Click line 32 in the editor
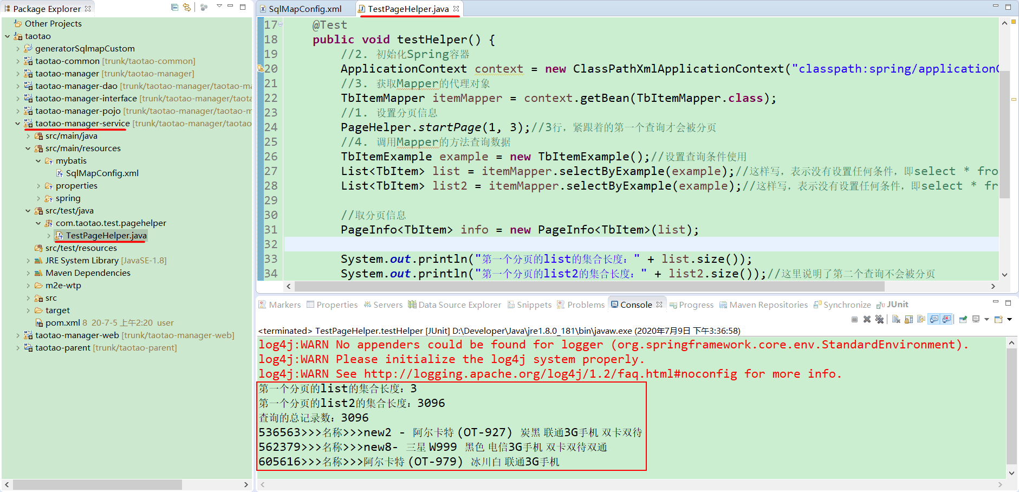The height and width of the screenshot is (492, 1019). [641, 244]
